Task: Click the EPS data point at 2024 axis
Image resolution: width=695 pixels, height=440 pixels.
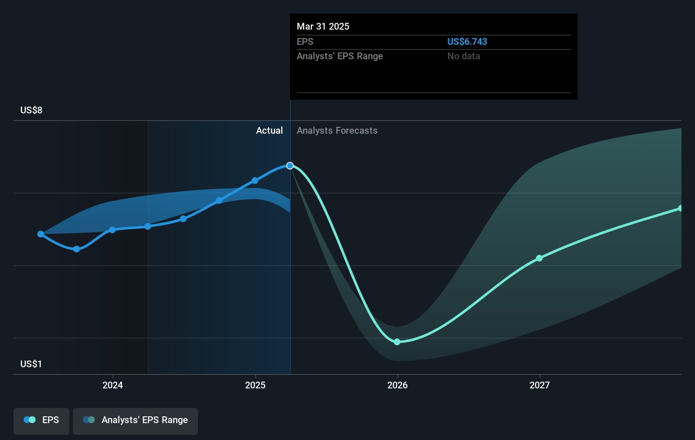Action: 112,230
